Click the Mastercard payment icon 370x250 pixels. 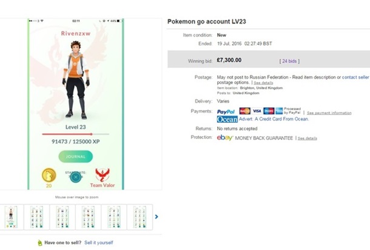pos(245,111)
